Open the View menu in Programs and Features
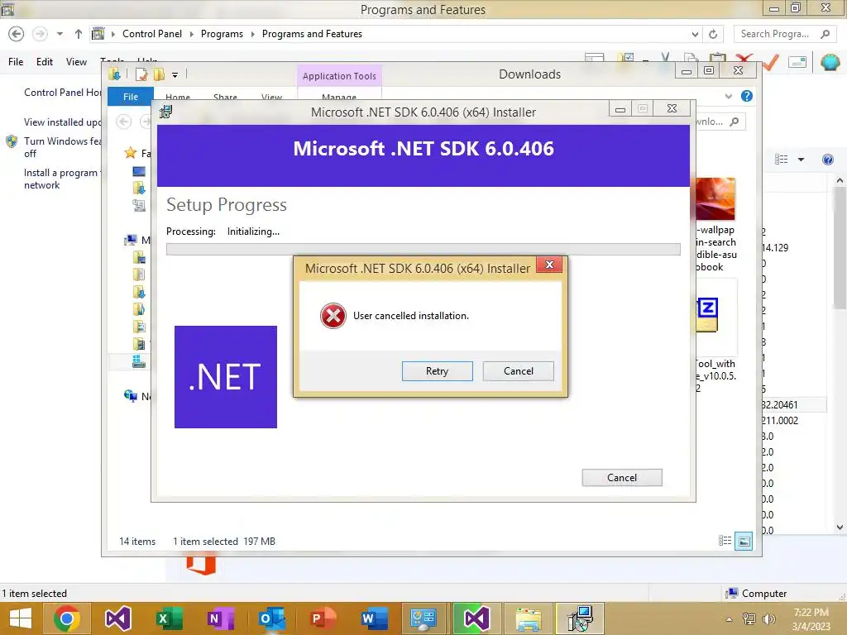The height and width of the screenshot is (635, 847). [x=76, y=61]
